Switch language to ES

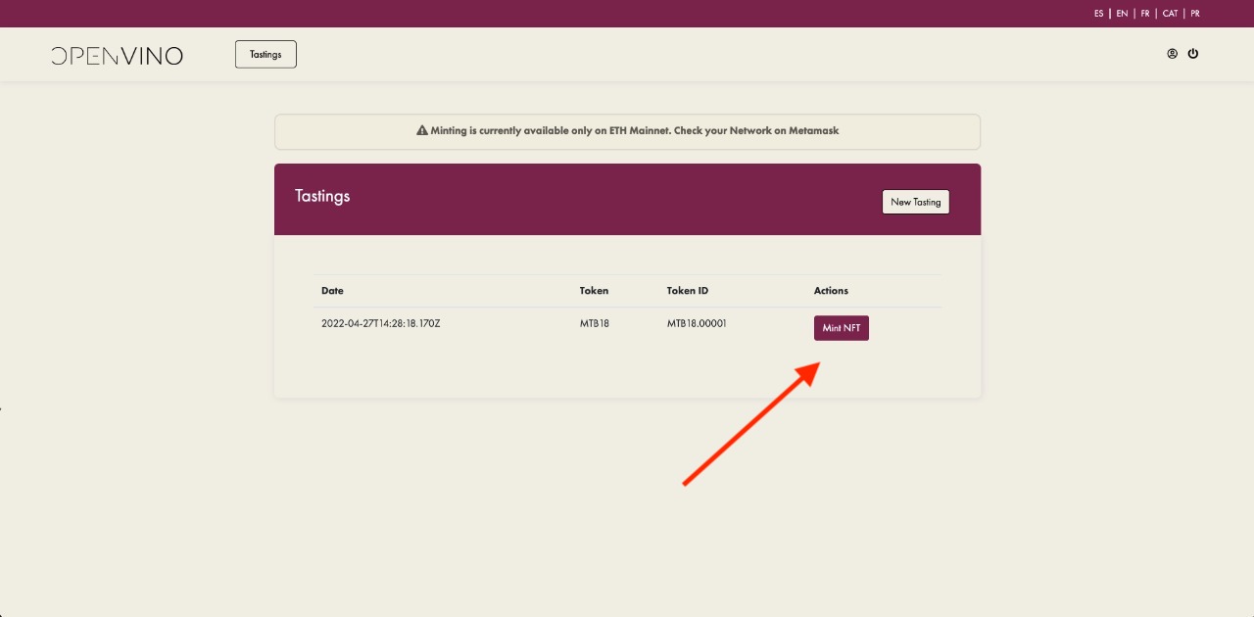pos(1099,14)
